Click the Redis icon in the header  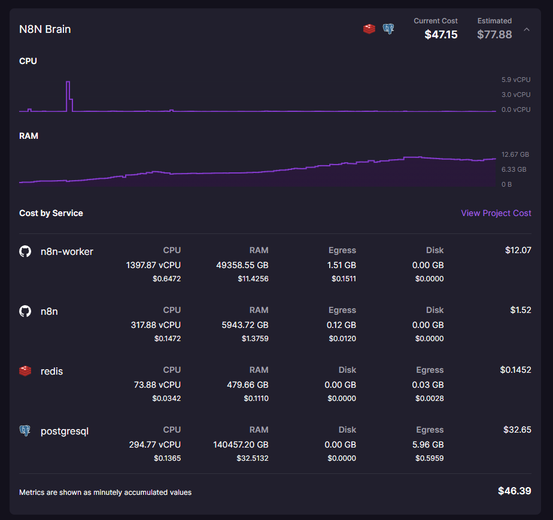[369, 28]
